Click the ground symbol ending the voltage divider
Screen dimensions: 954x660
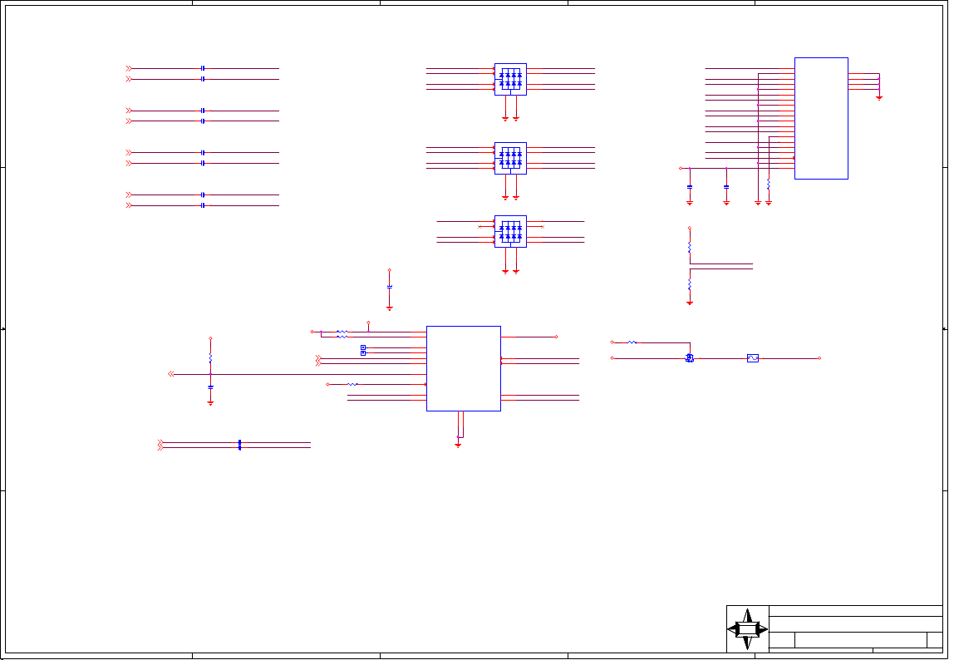pyautogui.click(x=690, y=303)
